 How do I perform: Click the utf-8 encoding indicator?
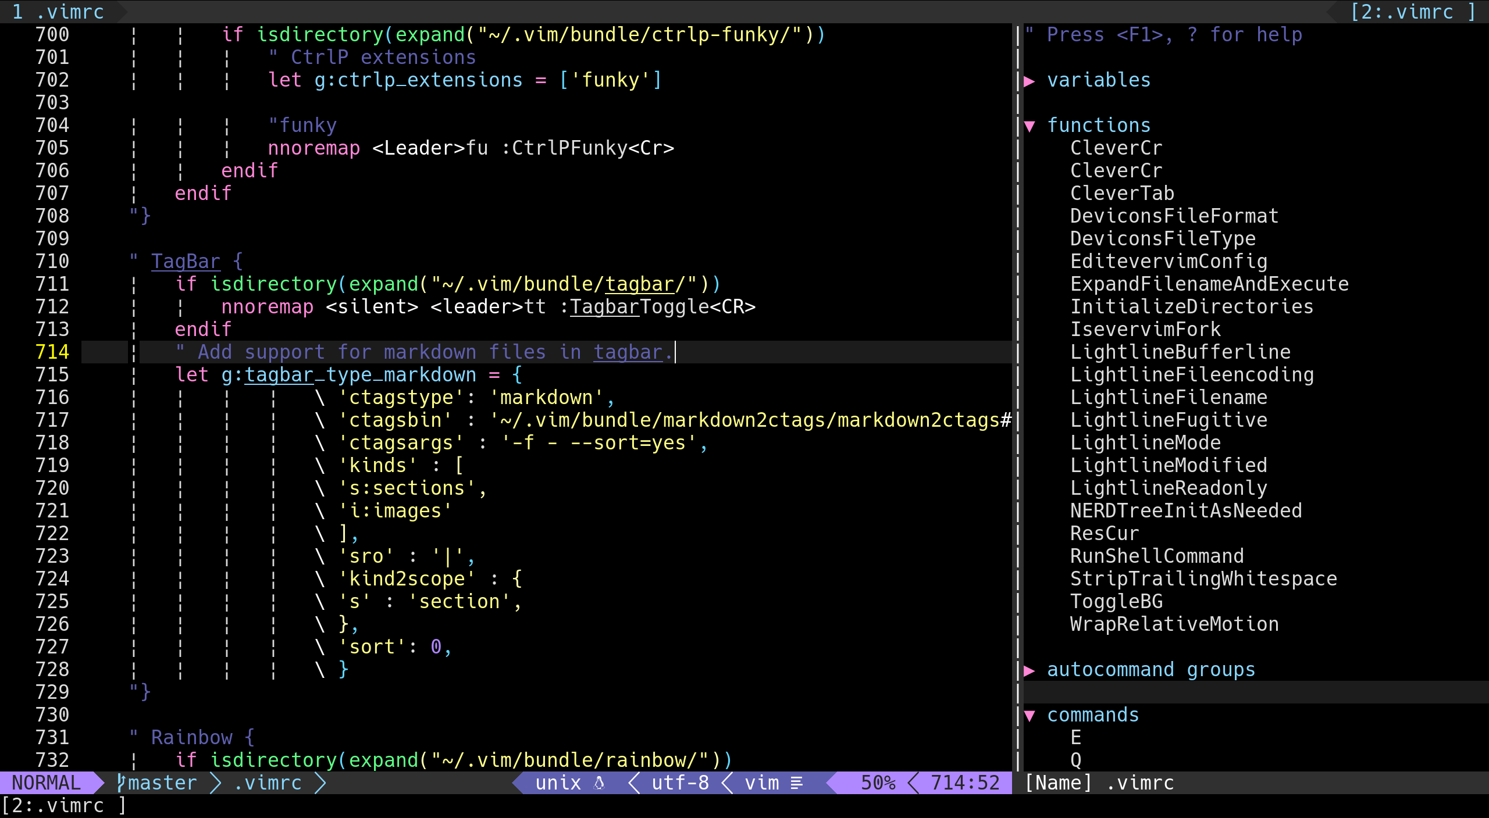pyautogui.click(x=680, y=783)
